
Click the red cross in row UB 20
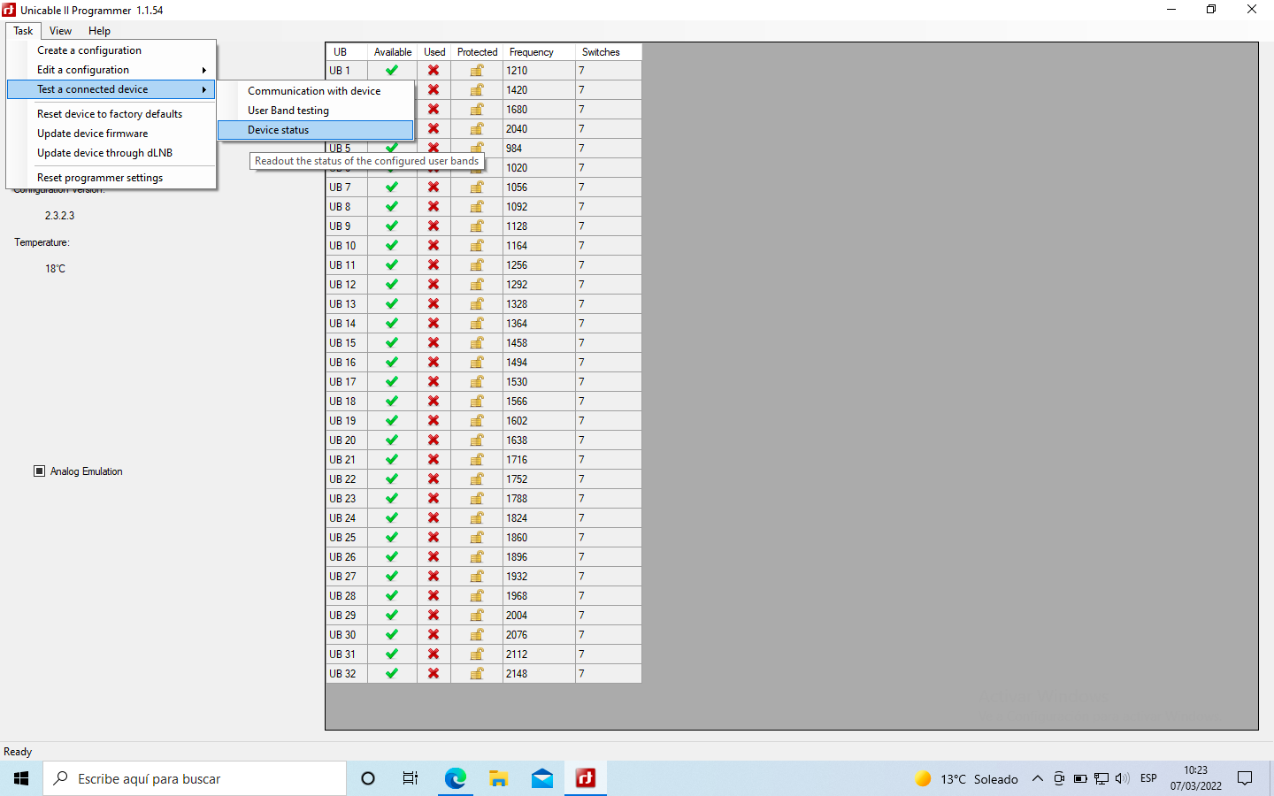point(434,440)
